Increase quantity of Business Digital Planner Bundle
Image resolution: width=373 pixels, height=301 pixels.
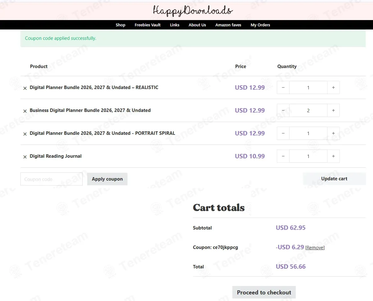[x=333, y=110]
